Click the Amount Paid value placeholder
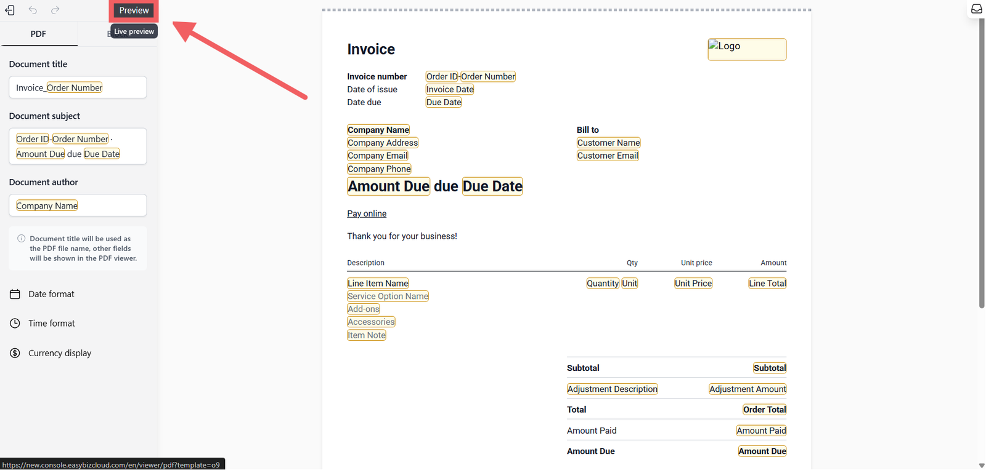Image resolution: width=986 pixels, height=470 pixels. click(761, 431)
